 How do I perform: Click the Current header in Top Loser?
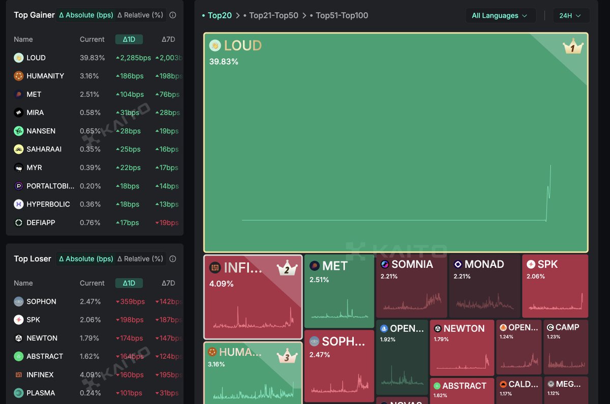(x=92, y=283)
